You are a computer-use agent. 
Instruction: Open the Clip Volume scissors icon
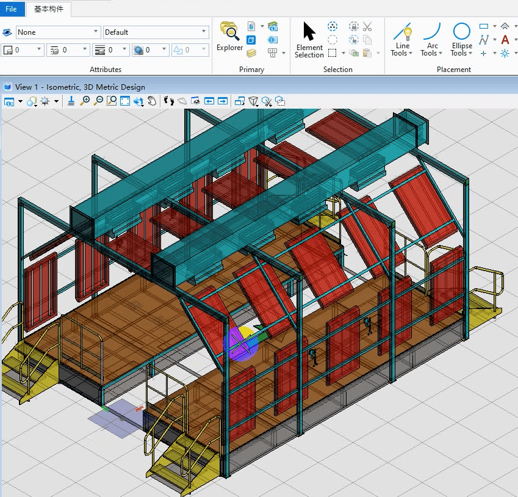pos(267,101)
